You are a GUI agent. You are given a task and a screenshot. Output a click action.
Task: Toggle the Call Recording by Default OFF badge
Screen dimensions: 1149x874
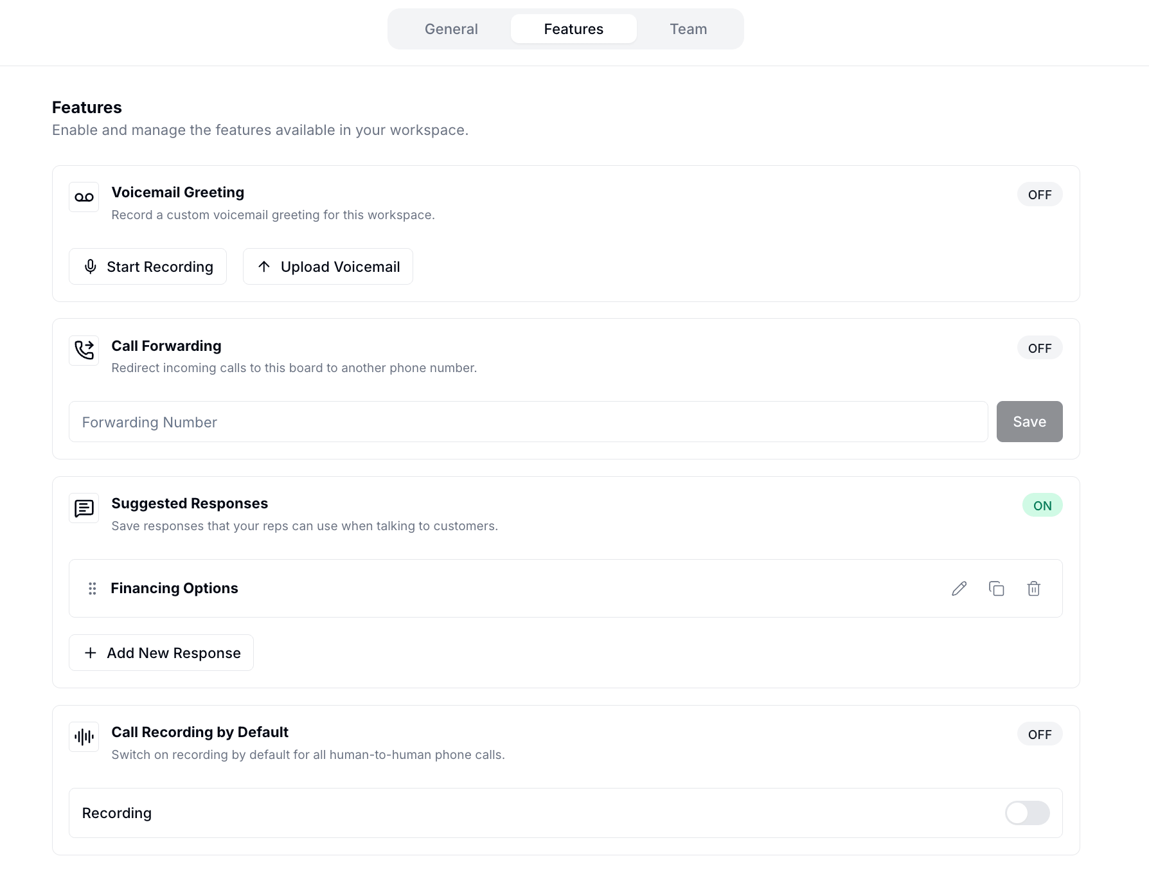click(x=1040, y=735)
